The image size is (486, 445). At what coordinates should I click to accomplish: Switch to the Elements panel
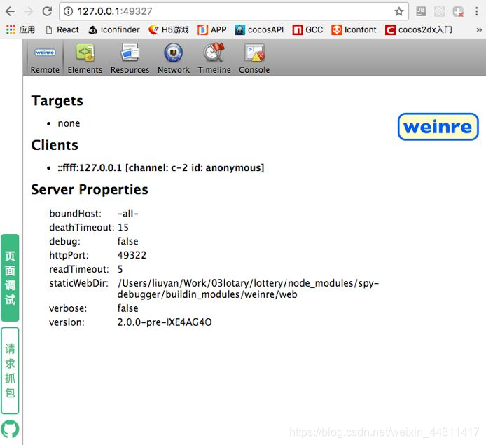pyautogui.click(x=85, y=59)
